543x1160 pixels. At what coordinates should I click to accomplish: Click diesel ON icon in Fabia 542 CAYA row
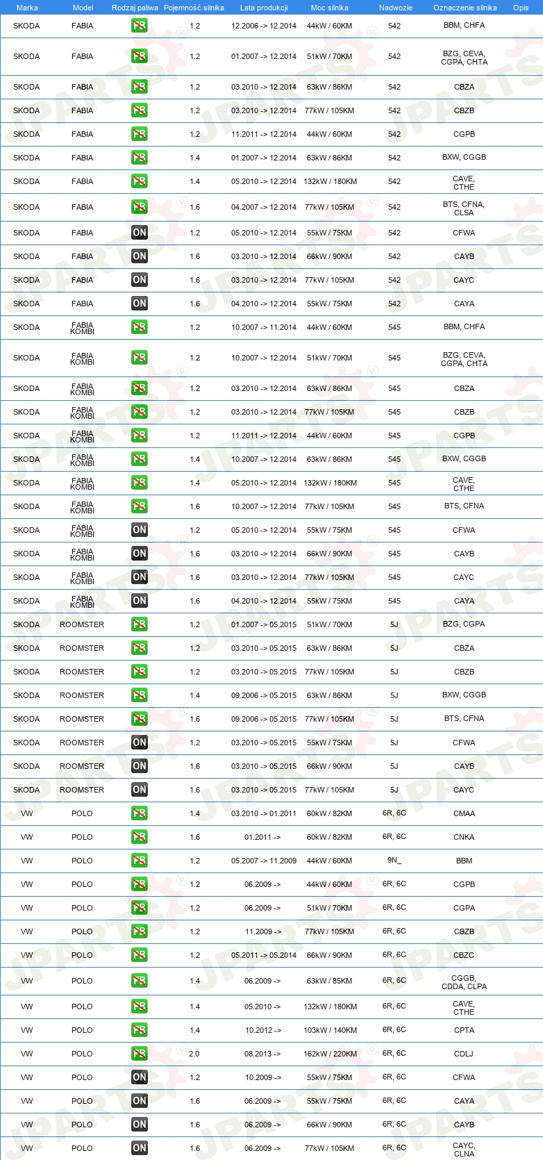140,304
